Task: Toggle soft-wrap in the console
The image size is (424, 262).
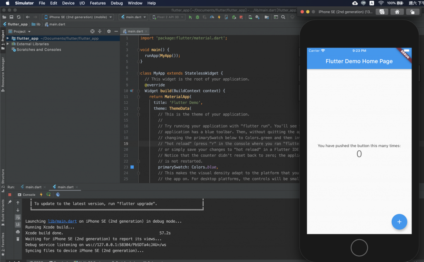Action: (18, 217)
